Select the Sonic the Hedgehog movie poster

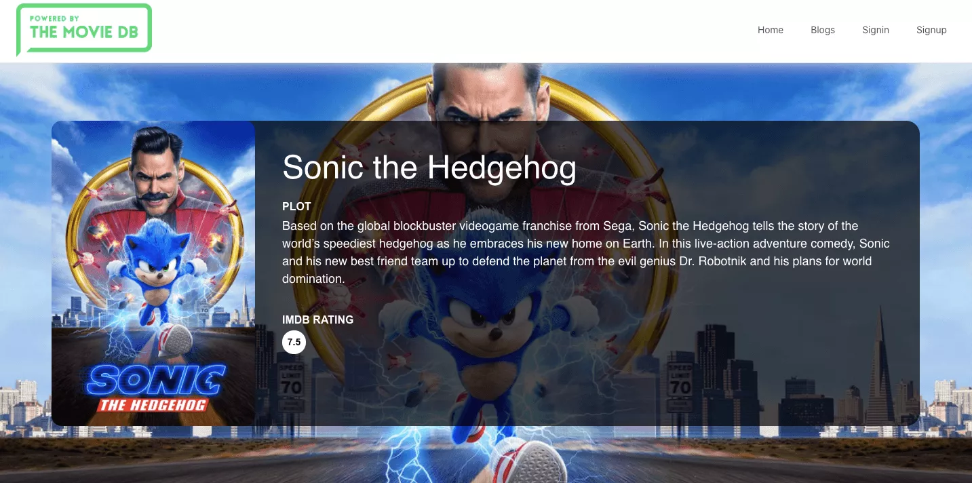[x=153, y=273]
